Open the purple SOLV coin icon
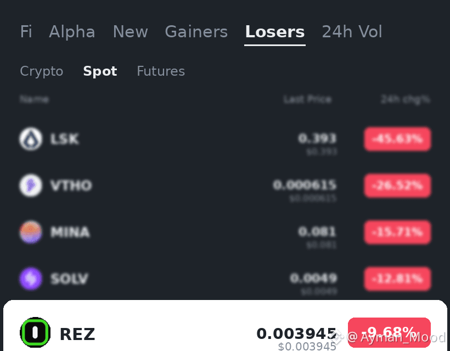Screen dimensions: 450x351 [x=31, y=279]
